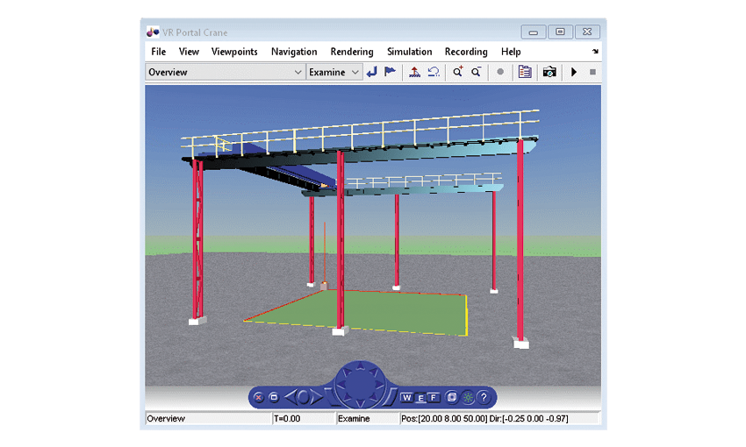Open block parameters clipboard icon
Screen dimensions: 746x447
[x=525, y=72]
